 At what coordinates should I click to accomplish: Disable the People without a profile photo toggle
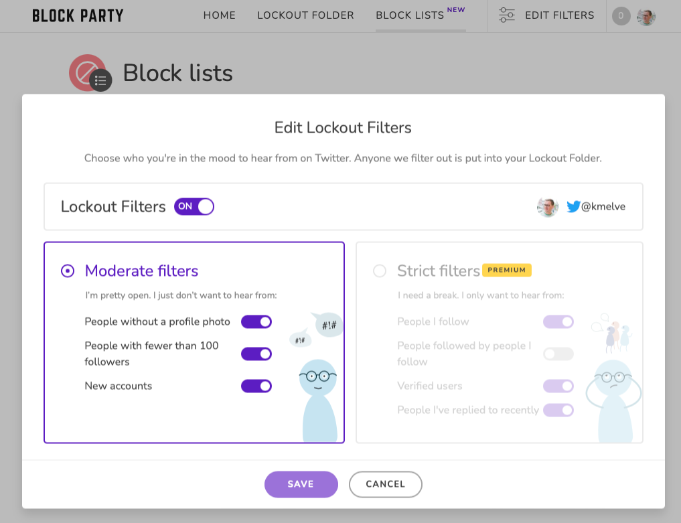click(x=256, y=321)
